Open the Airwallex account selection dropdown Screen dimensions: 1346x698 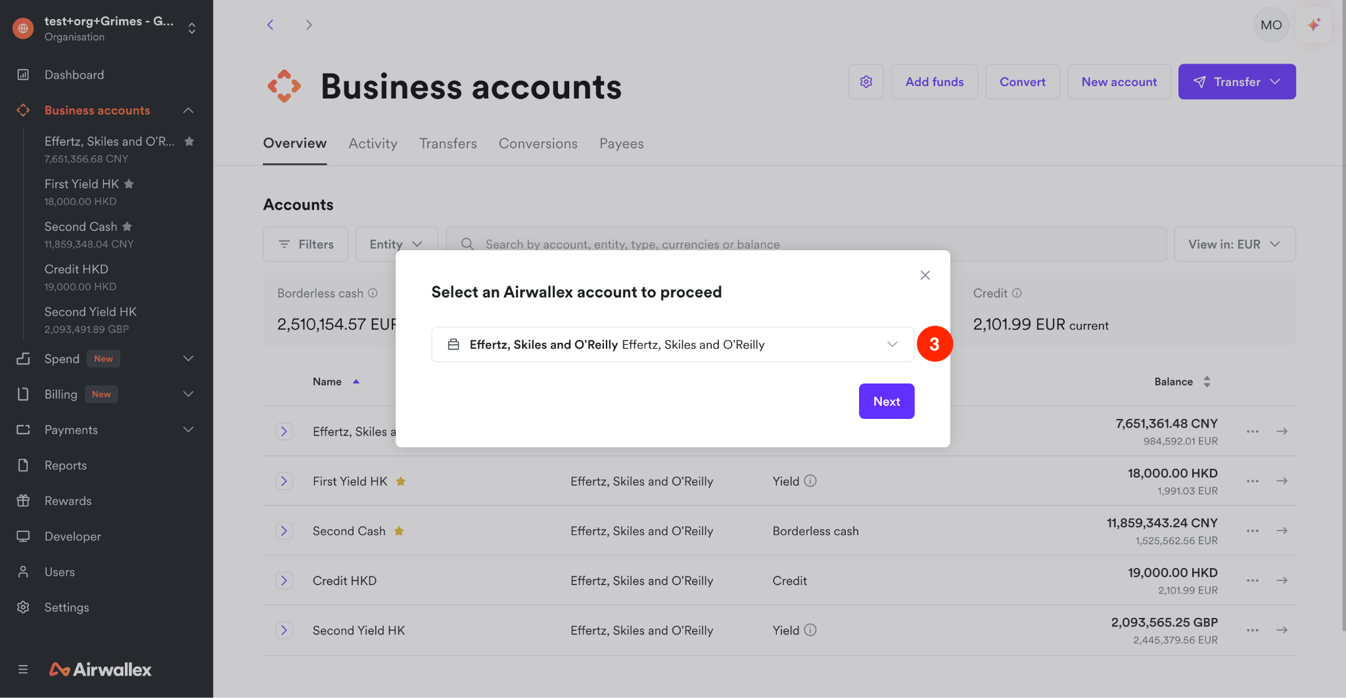tap(672, 344)
